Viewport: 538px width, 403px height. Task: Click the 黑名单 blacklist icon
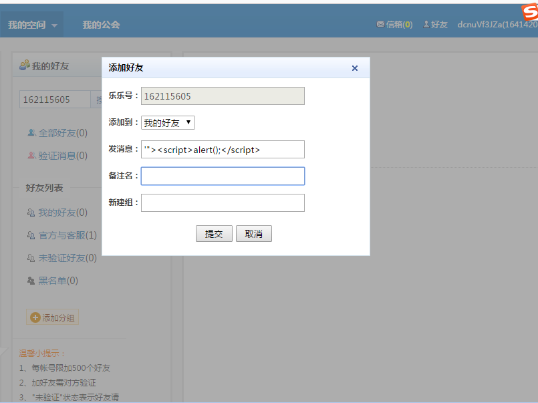(31, 281)
